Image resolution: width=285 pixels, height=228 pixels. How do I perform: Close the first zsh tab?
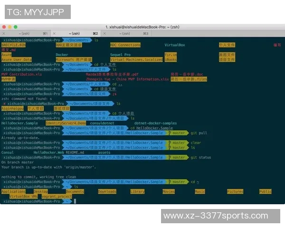4,34
